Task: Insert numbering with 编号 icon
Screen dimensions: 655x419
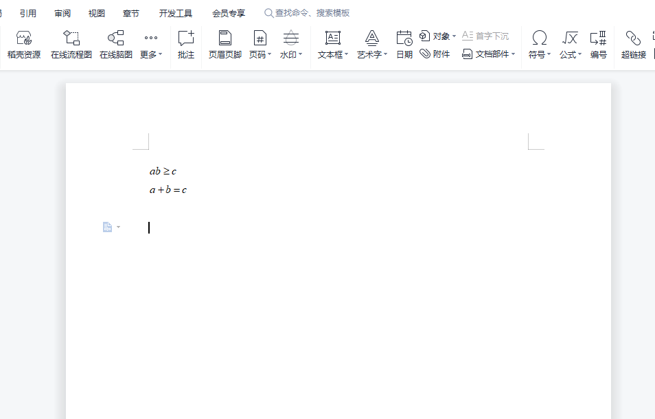Action: click(598, 45)
